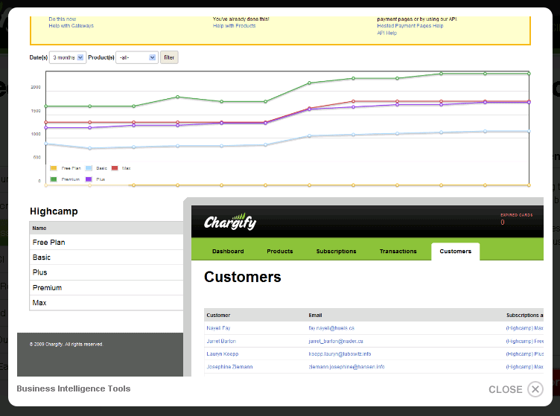This screenshot has width=560, height=416.
Task: Click the Hosted Payment Pages Help link
Action: (x=410, y=26)
